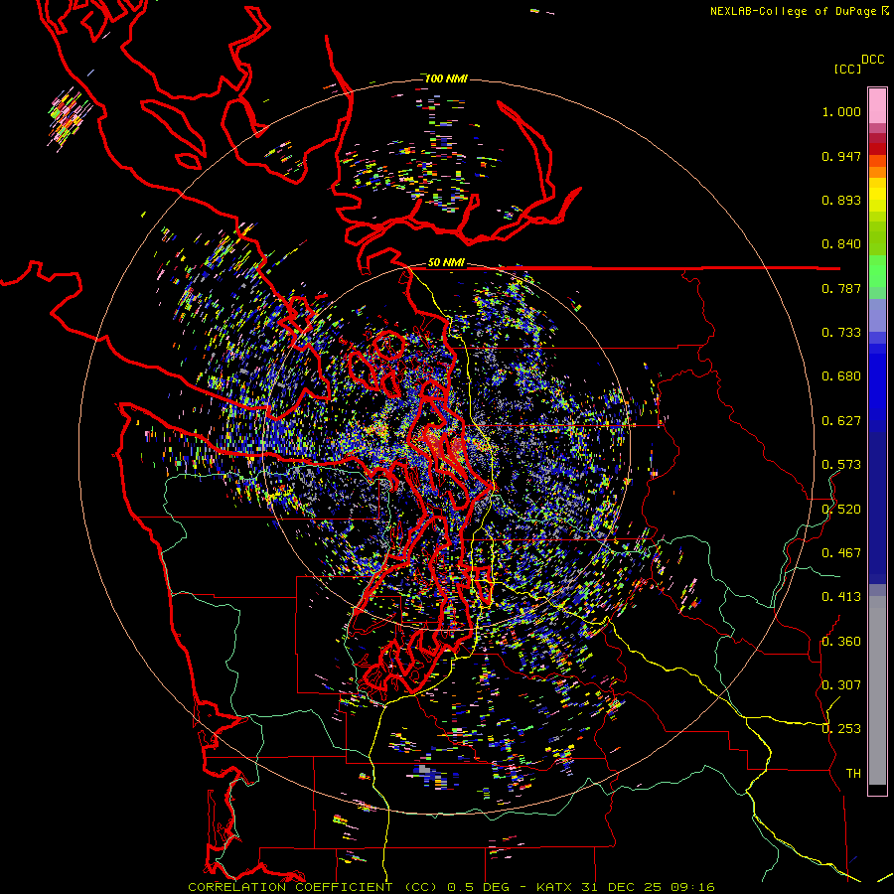Click the 0.520 scale value
894x894 pixels.
coord(841,510)
